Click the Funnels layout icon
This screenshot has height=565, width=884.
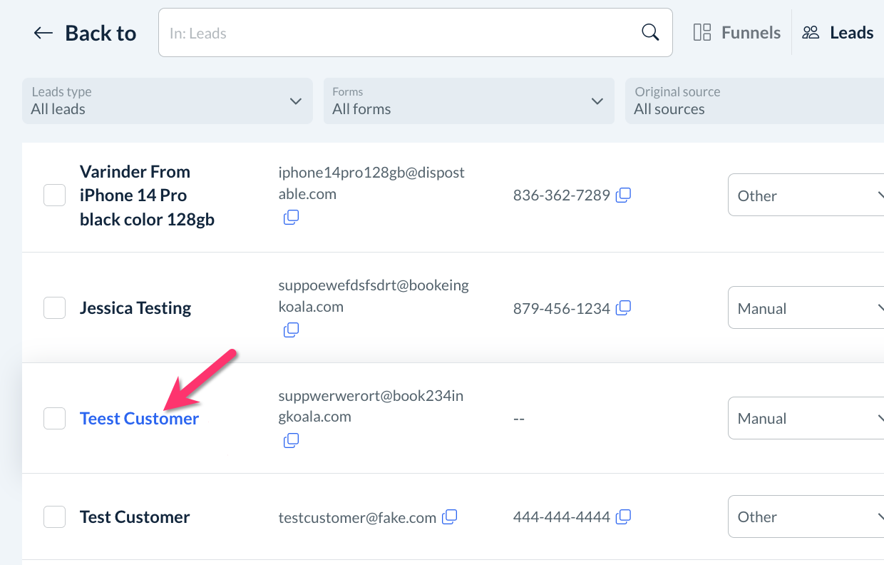click(x=702, y=33)
